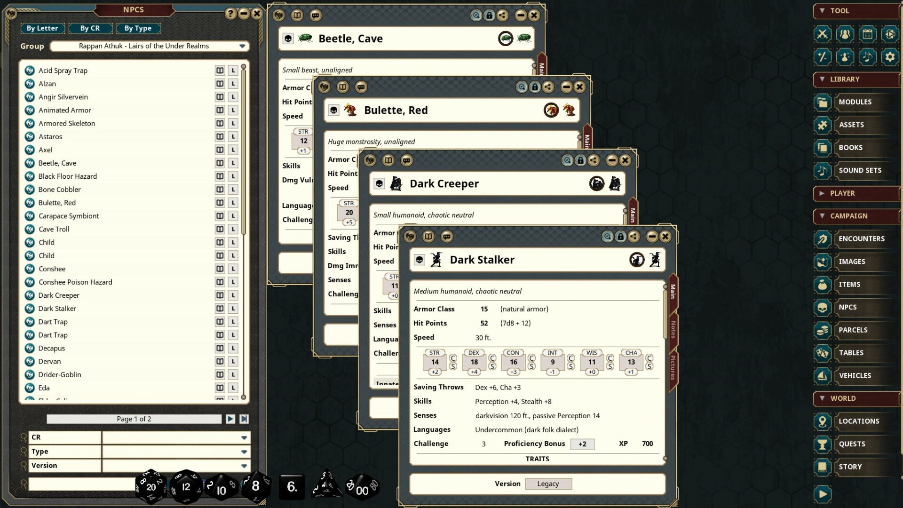Open the Sound trigger tool
903x508 pixels.
[x=868, y=57]
